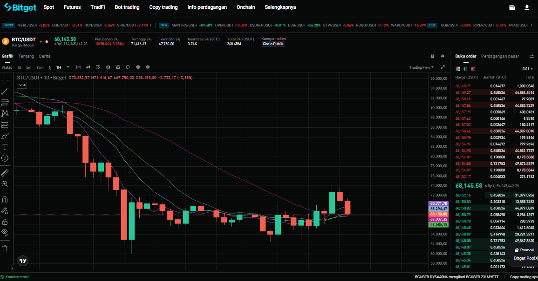This screenshot has width=538, height=281.
Task: Open the TradingView chart source dropdown
Action: pyautogui.click(x=421, y=67)
